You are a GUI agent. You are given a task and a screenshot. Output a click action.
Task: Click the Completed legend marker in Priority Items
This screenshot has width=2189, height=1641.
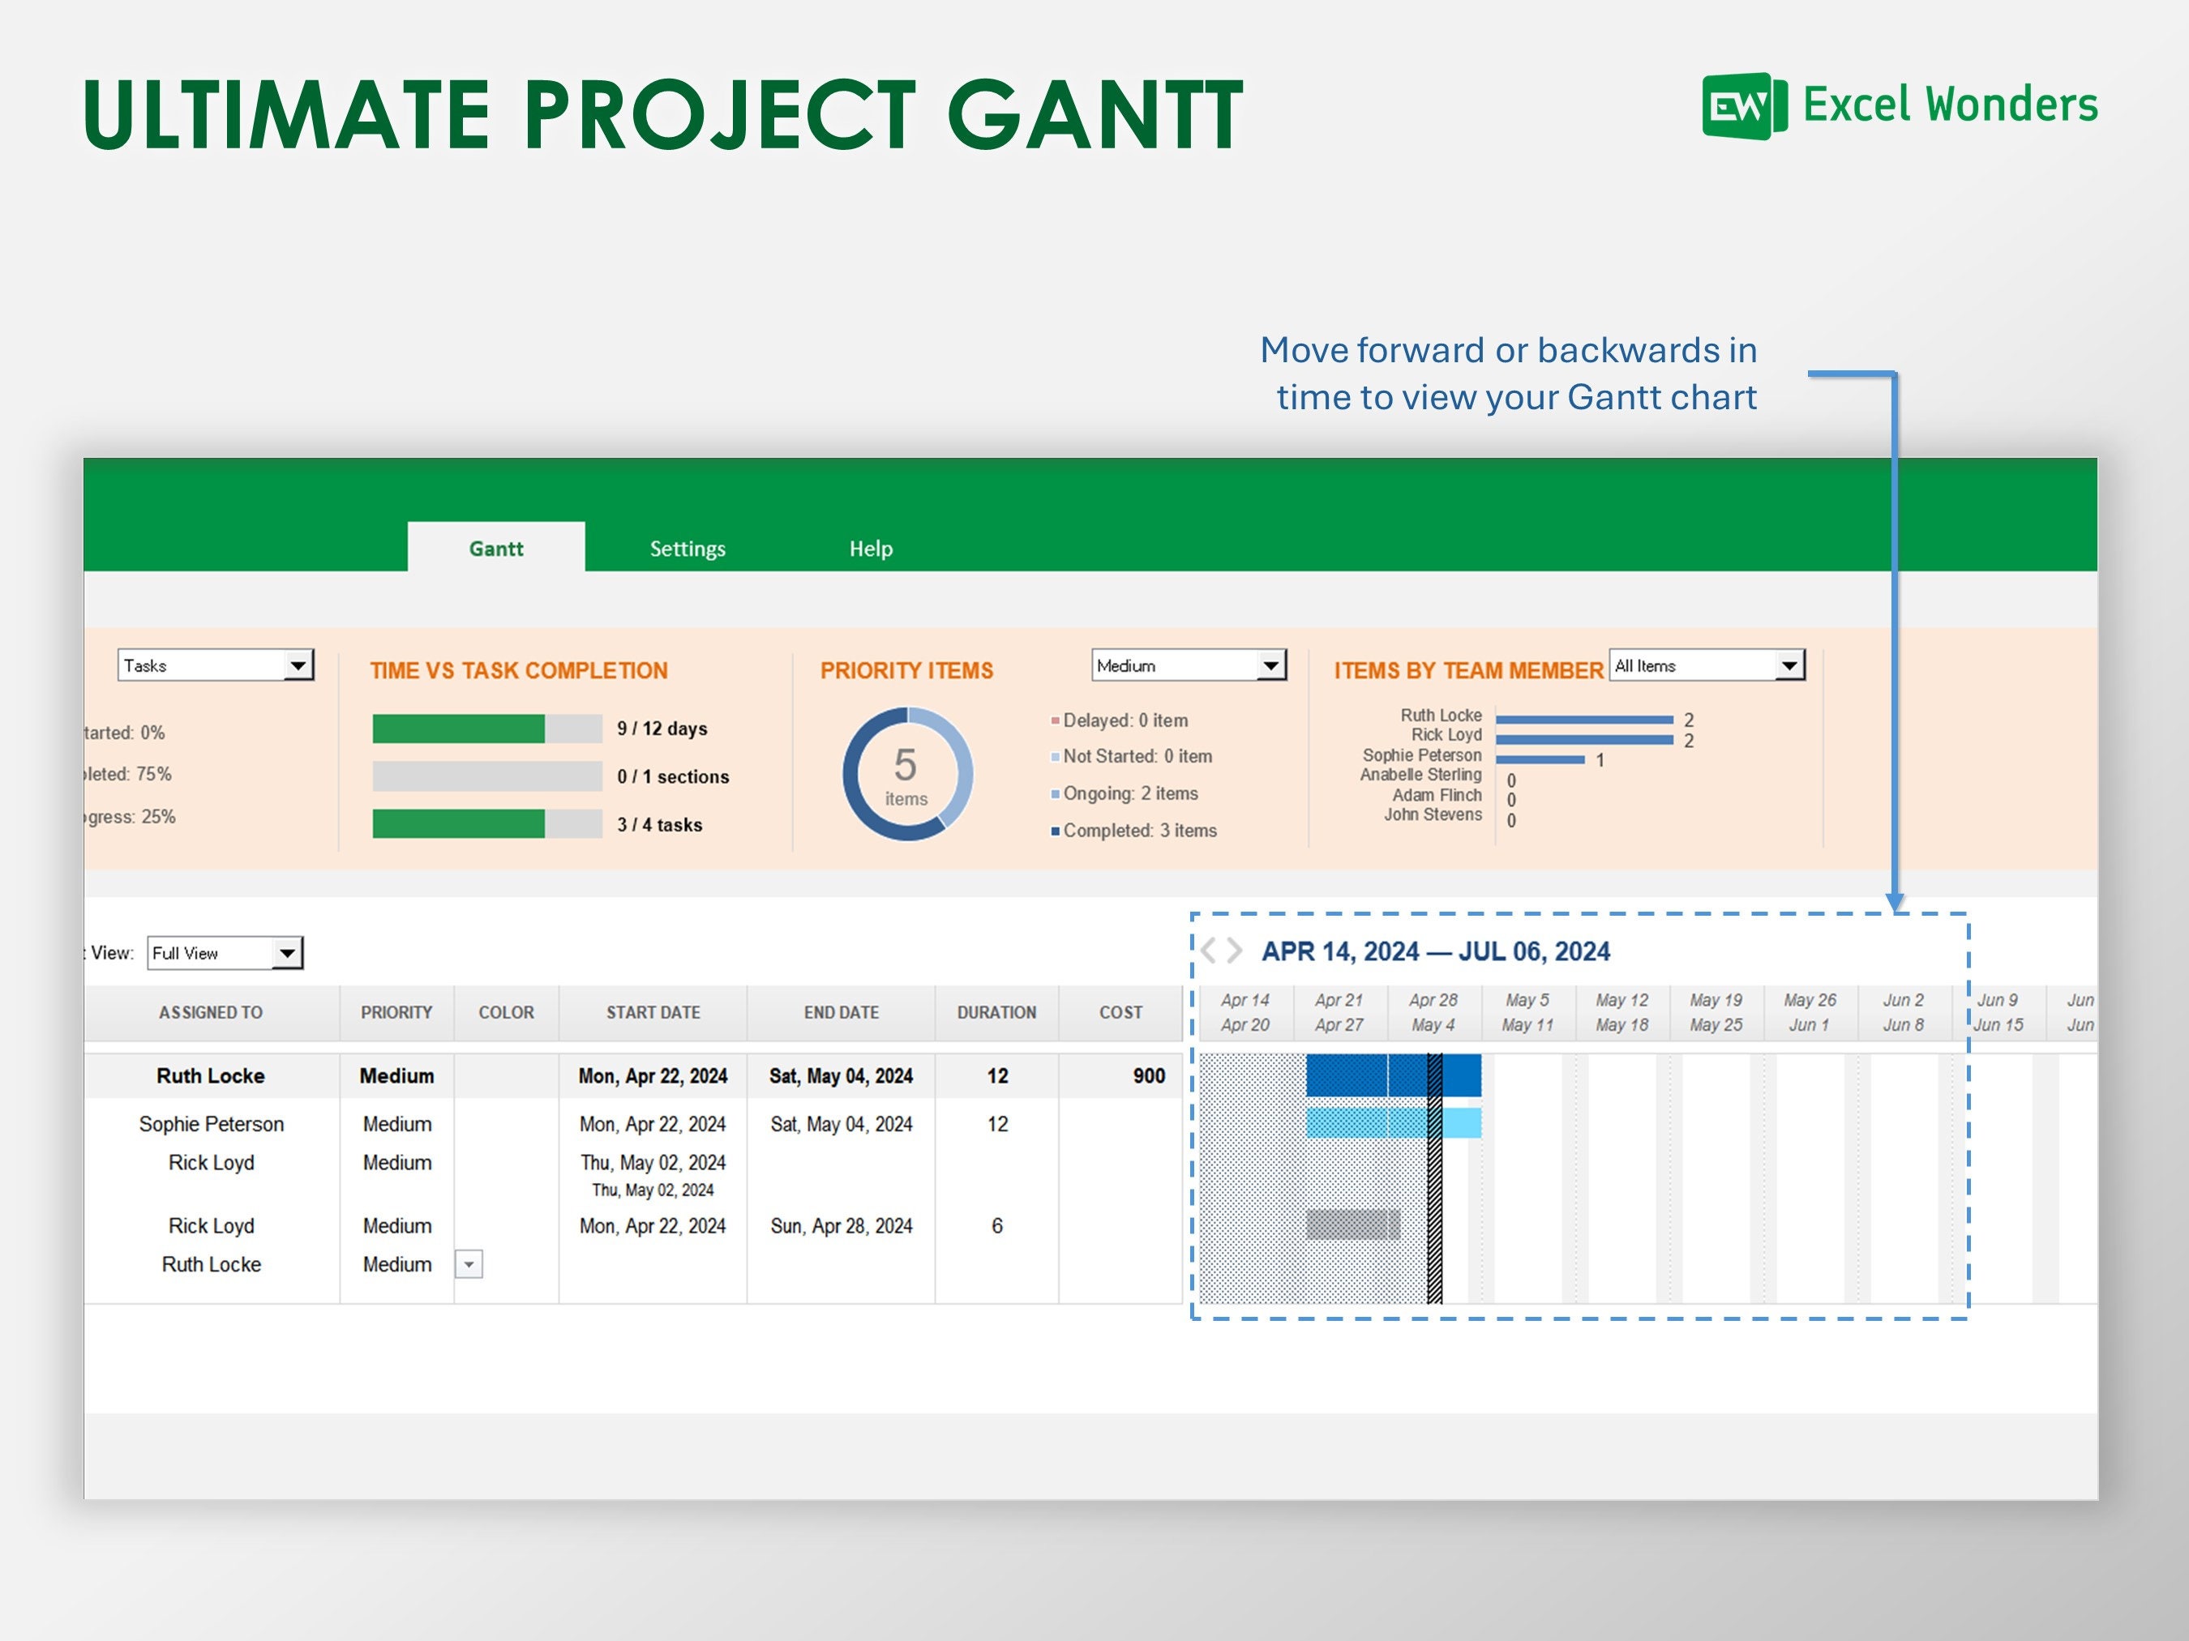[1056, 831]
